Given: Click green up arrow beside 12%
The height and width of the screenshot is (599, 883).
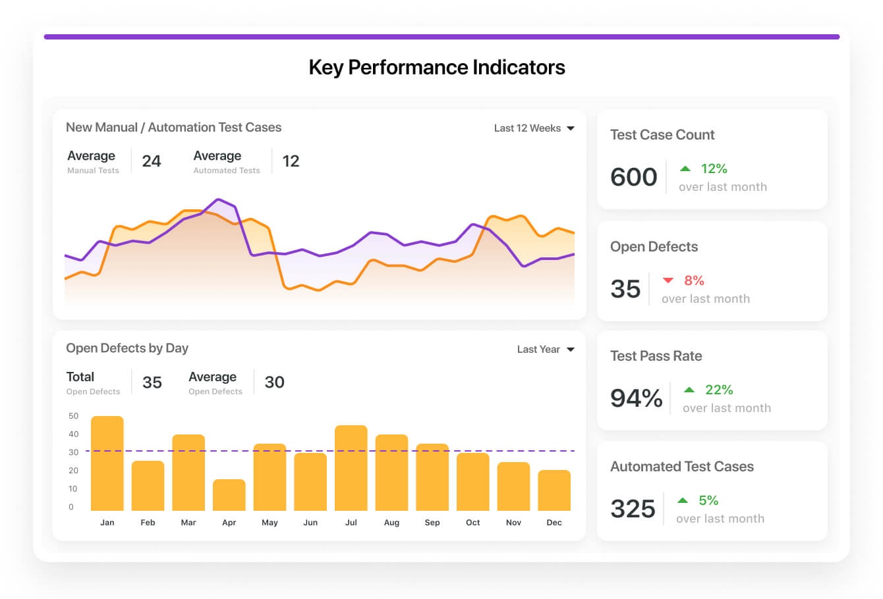Looking at the screenshot, I should [685, 169].
